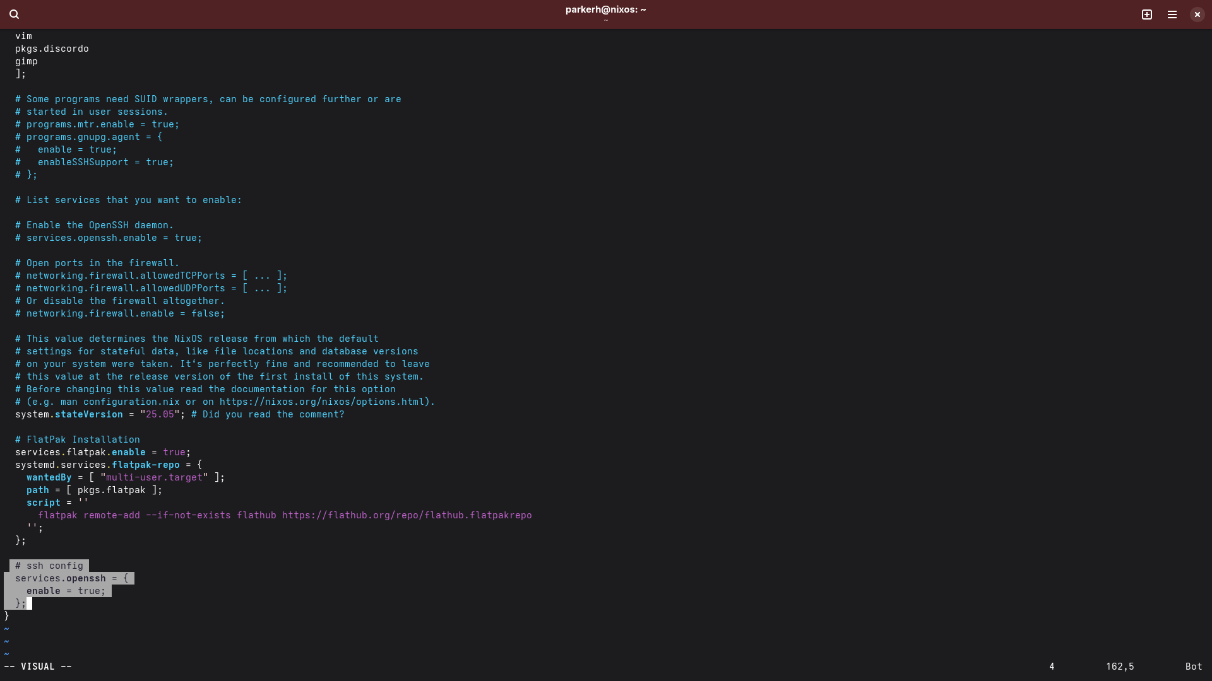1212x681 pixels.
Task: Click the "multi-user.target" string
Action: (154, 477)
